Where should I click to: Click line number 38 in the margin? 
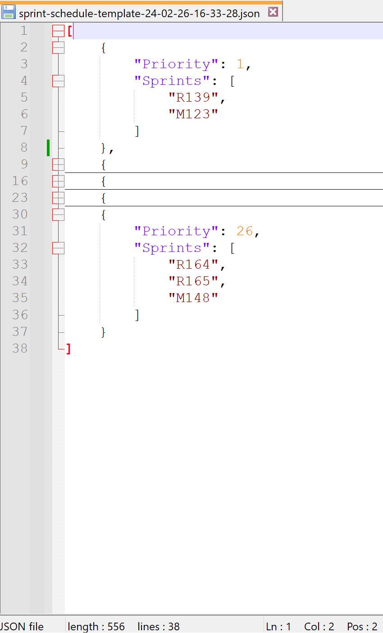[20, 348]
